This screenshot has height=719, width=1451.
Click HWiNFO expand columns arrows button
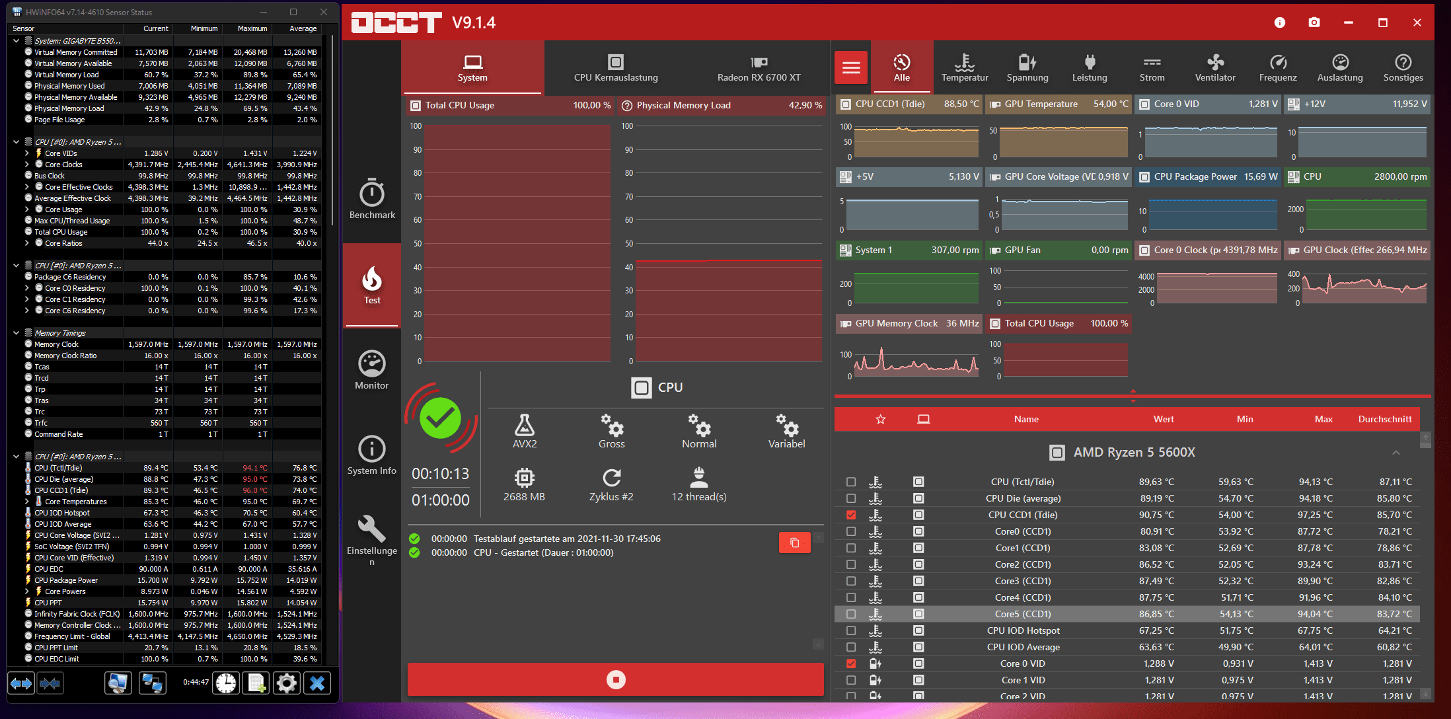click(x=21, y=683)
